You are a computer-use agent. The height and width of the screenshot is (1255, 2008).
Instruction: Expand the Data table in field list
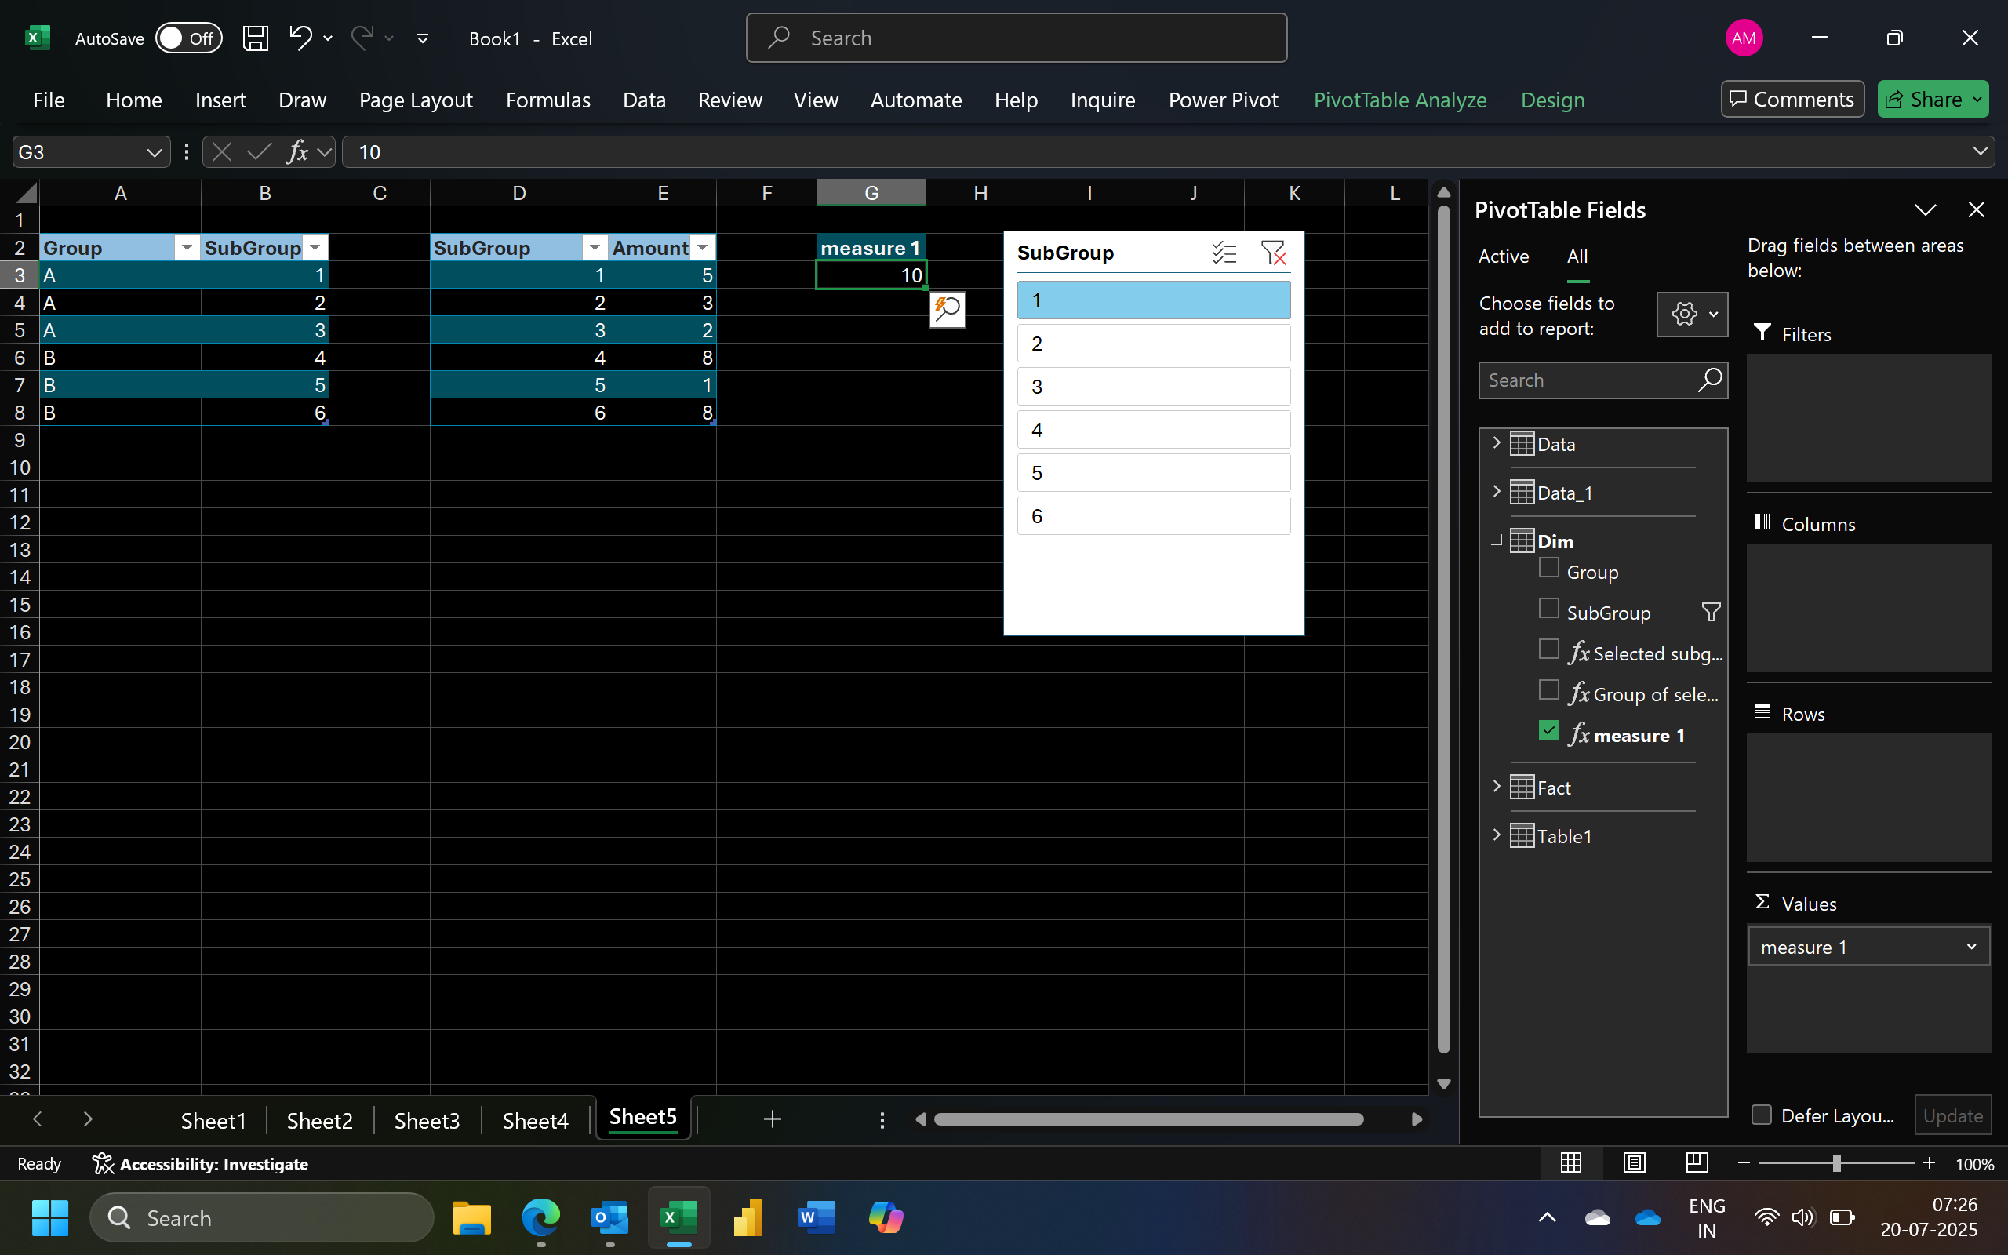point(1497,443)
